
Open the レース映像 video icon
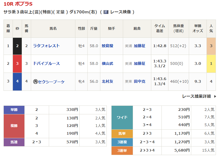[x=106, y=12]
